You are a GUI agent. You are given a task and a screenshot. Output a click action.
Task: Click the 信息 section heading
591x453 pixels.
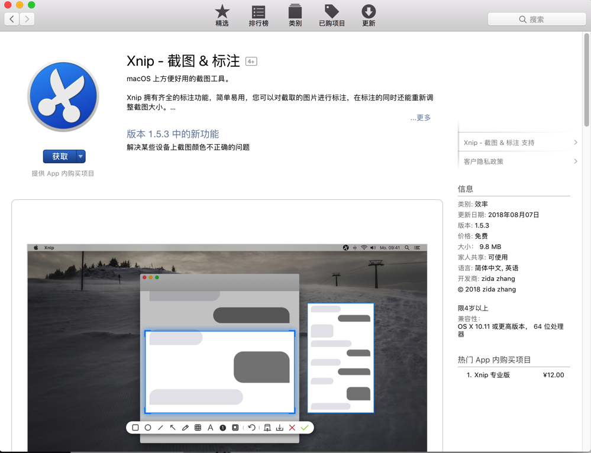[466, 189]
